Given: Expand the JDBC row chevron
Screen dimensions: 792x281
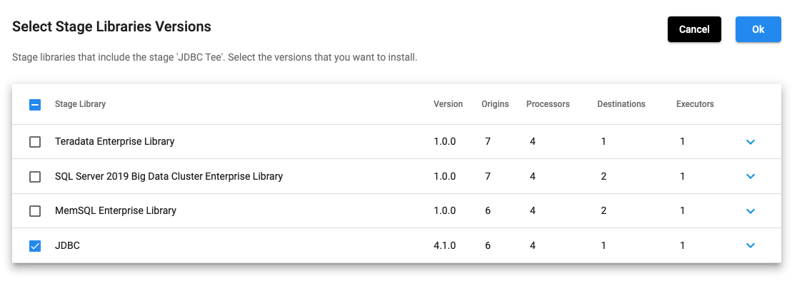Looking at the screenshot, I should (x=750, y=245).
